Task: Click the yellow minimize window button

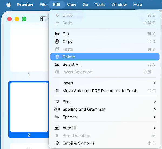Action: [x=17, y=19]
